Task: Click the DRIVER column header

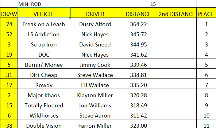Action: (95, 14)
